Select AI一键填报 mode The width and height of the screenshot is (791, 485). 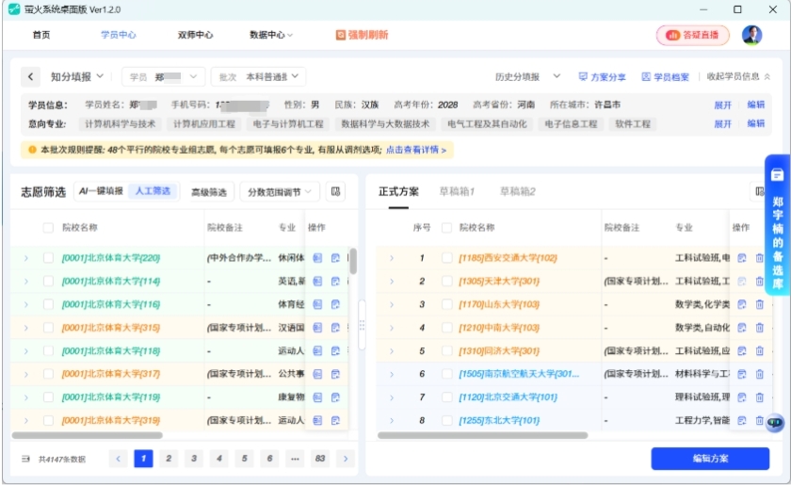point(101,191)
